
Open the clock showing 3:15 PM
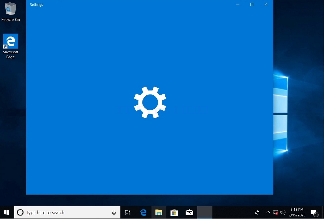[297, 212]
